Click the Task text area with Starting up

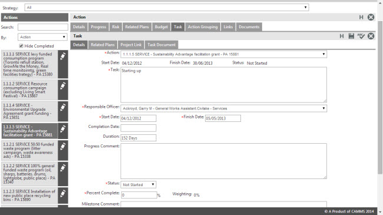tap(223, 85)
